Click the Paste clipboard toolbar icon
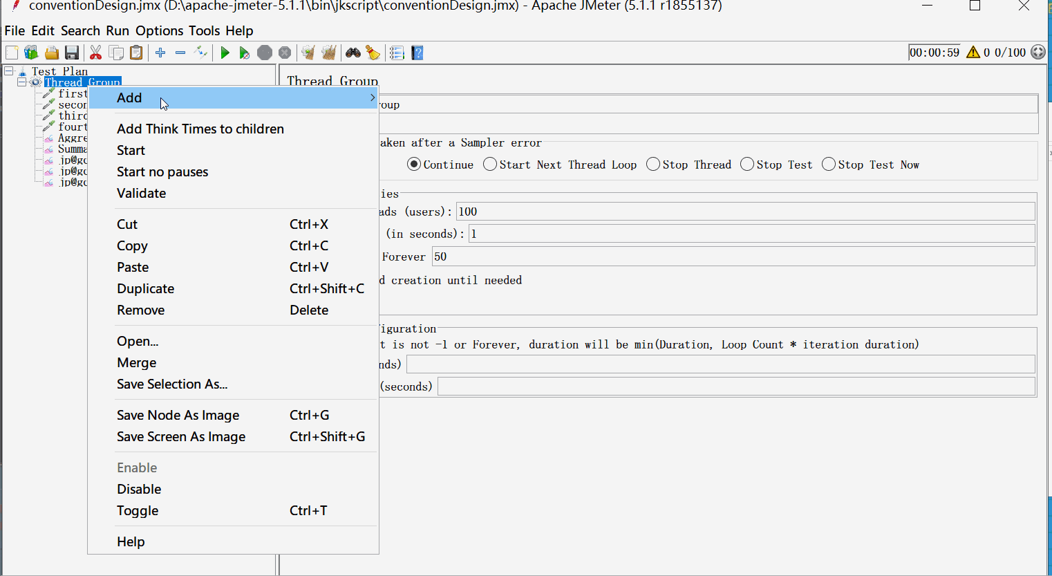 pos(136,53)
